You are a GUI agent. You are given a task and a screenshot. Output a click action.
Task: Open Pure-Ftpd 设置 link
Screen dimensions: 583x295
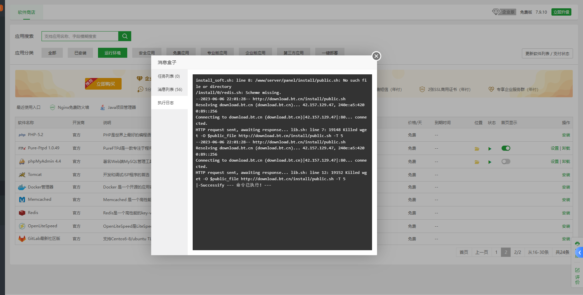click(x=555, y=148)
